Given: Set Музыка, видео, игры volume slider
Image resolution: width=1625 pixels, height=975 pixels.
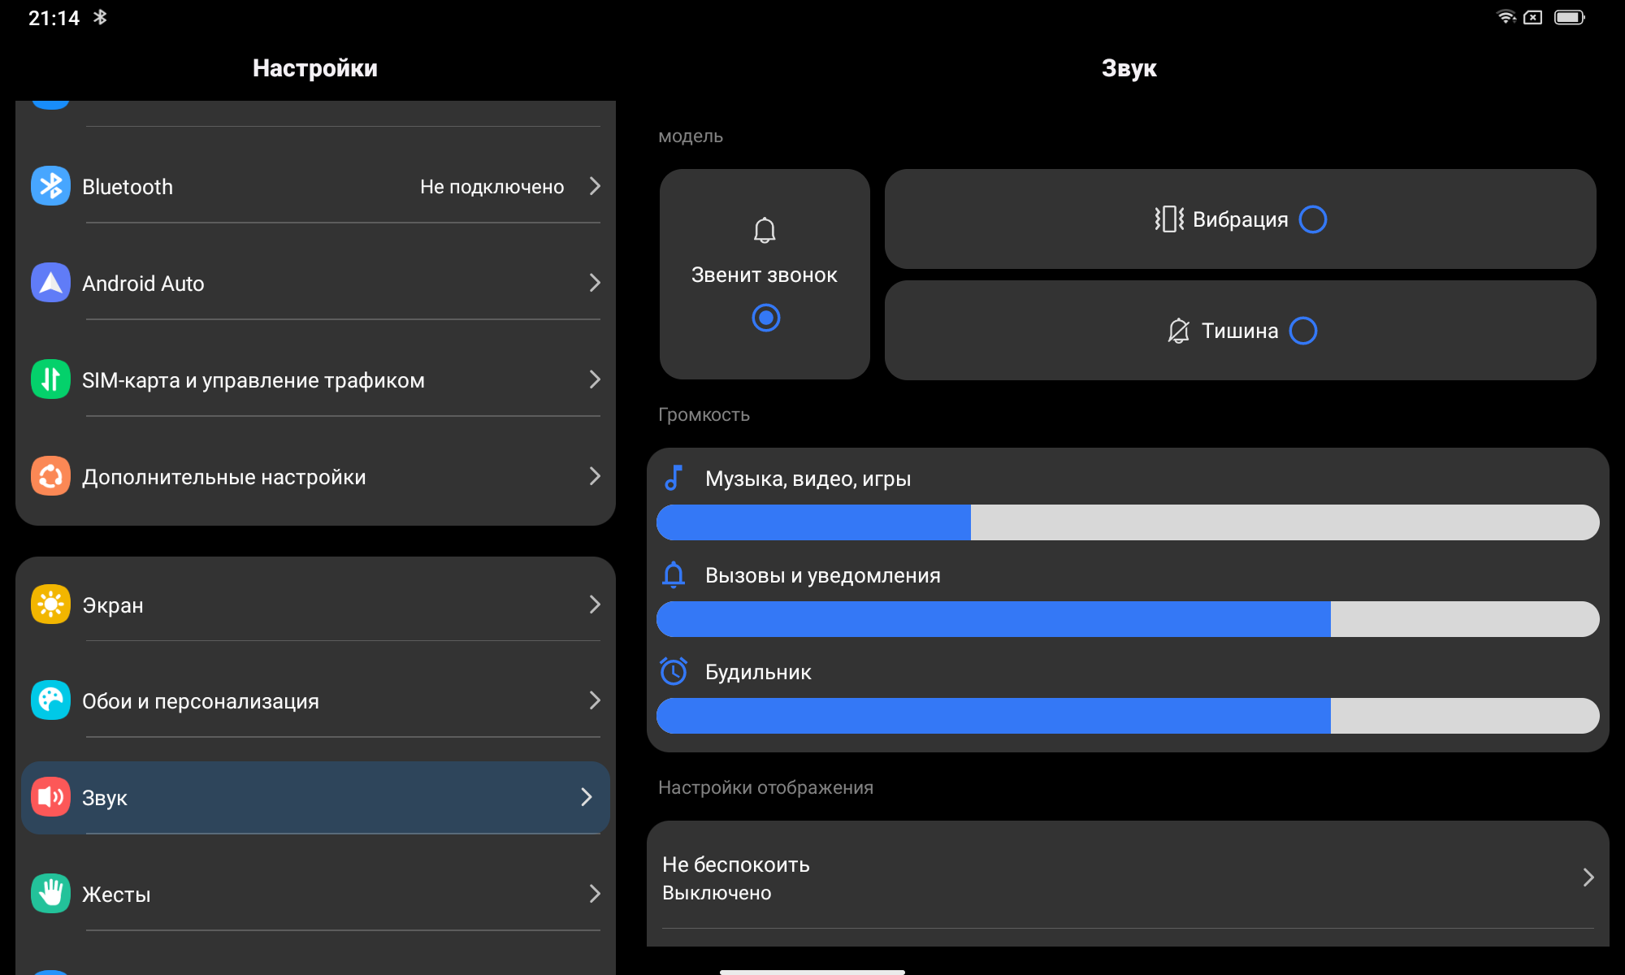Looking at the screenshot, I should (1128, 522).
